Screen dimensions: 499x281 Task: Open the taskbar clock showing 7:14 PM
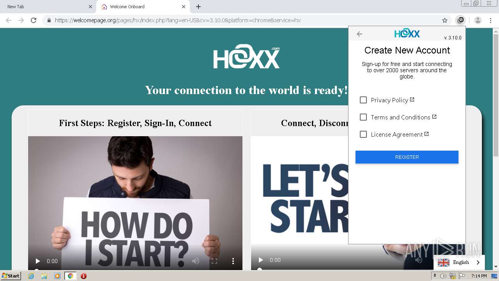(479, 276)
